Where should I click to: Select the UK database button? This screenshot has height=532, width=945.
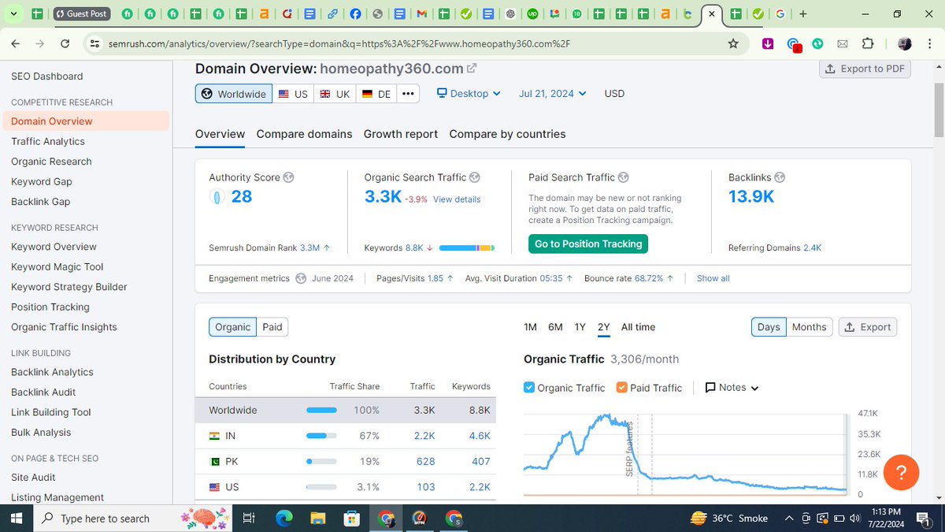335,94
